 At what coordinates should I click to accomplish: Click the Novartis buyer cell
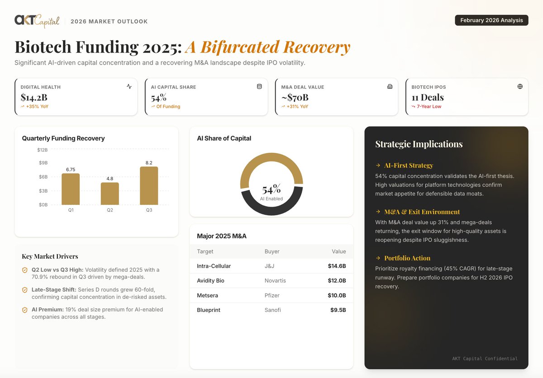click(x=275, y=281)
